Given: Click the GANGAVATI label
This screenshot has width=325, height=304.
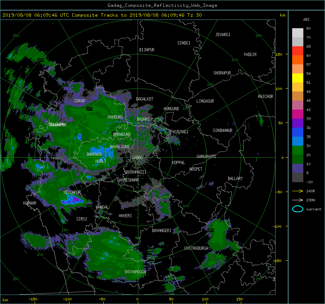Looking at the screenshot, I should [x=206, y=157].
